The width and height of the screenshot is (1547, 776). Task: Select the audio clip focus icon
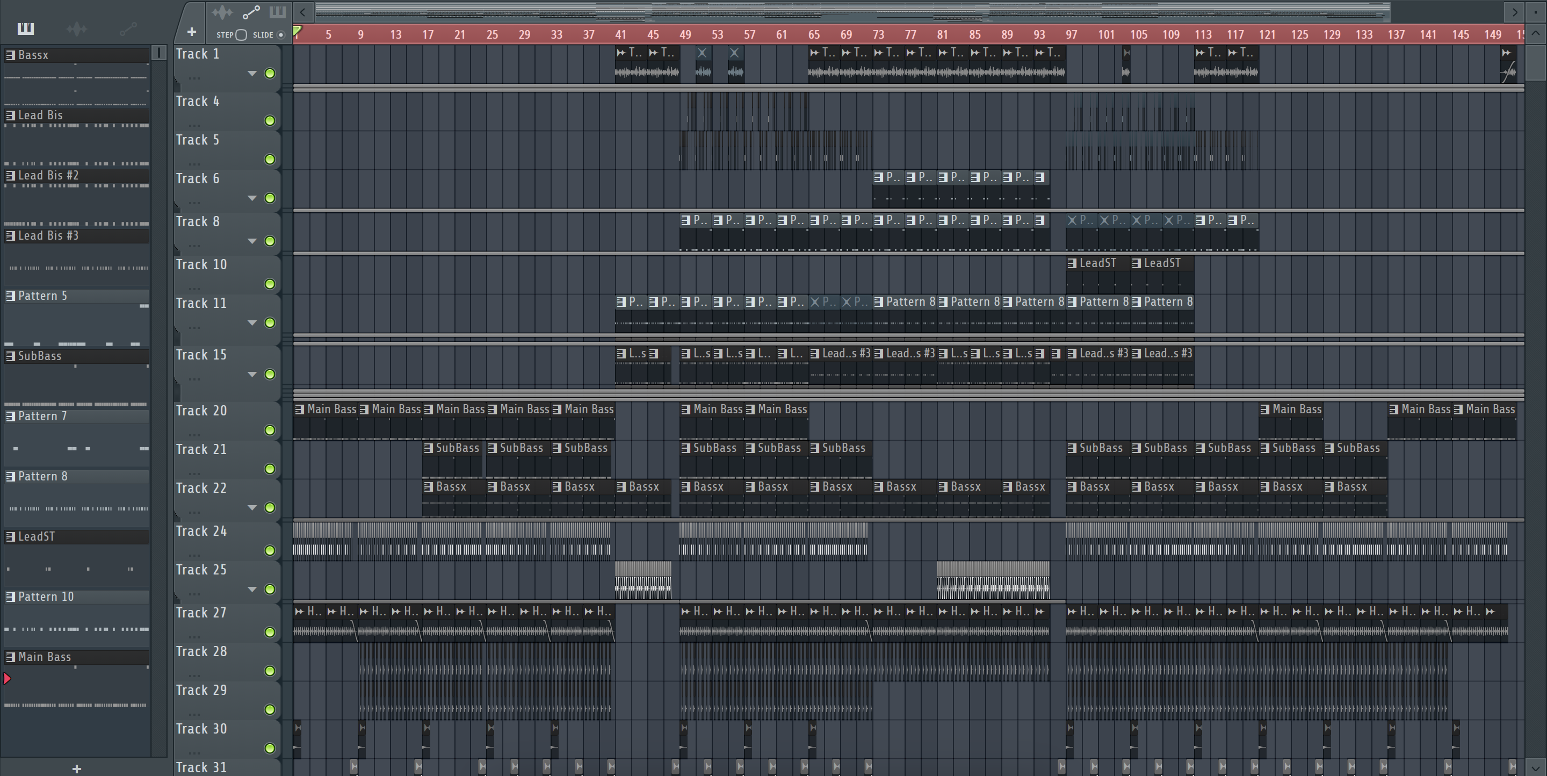pyautogui.click(x=222, y=12)
